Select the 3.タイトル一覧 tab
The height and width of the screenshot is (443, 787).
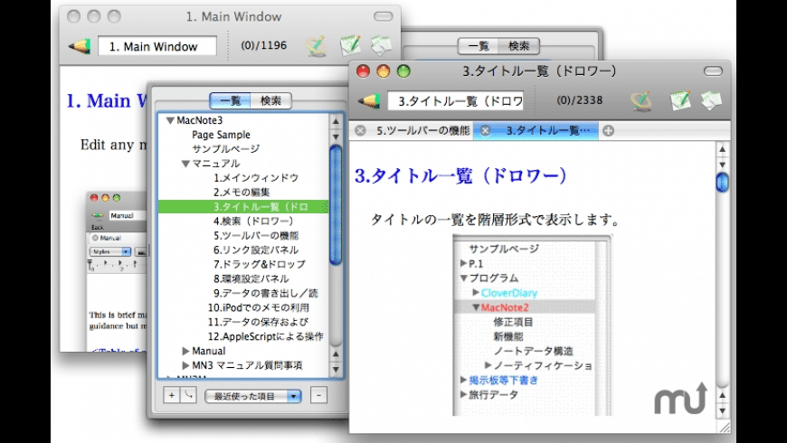(536, 131)
